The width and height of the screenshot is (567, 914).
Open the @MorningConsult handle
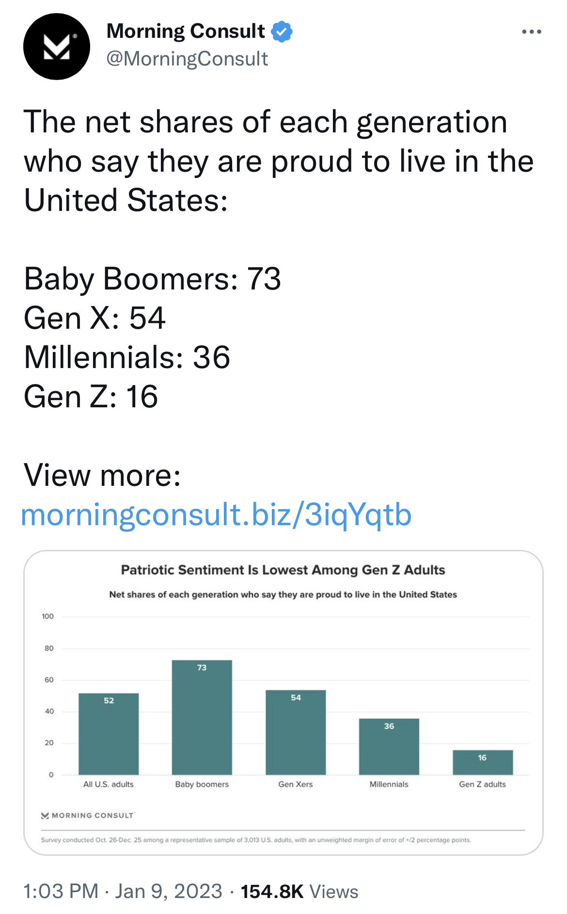pos(187,59)
